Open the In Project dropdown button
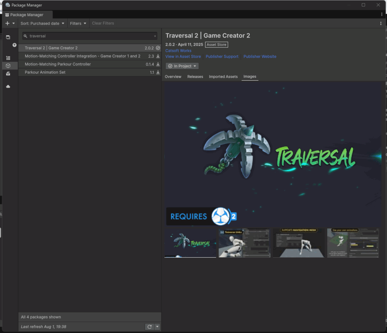The width and height of the screenshot is (387, 333). 182,66
